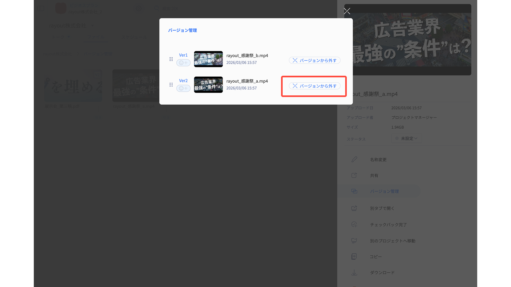Open Ver1 thumbnail of rayout_感謝祭_b.mp4
This screenshot has height=287, width=511.
coord(208,59)
